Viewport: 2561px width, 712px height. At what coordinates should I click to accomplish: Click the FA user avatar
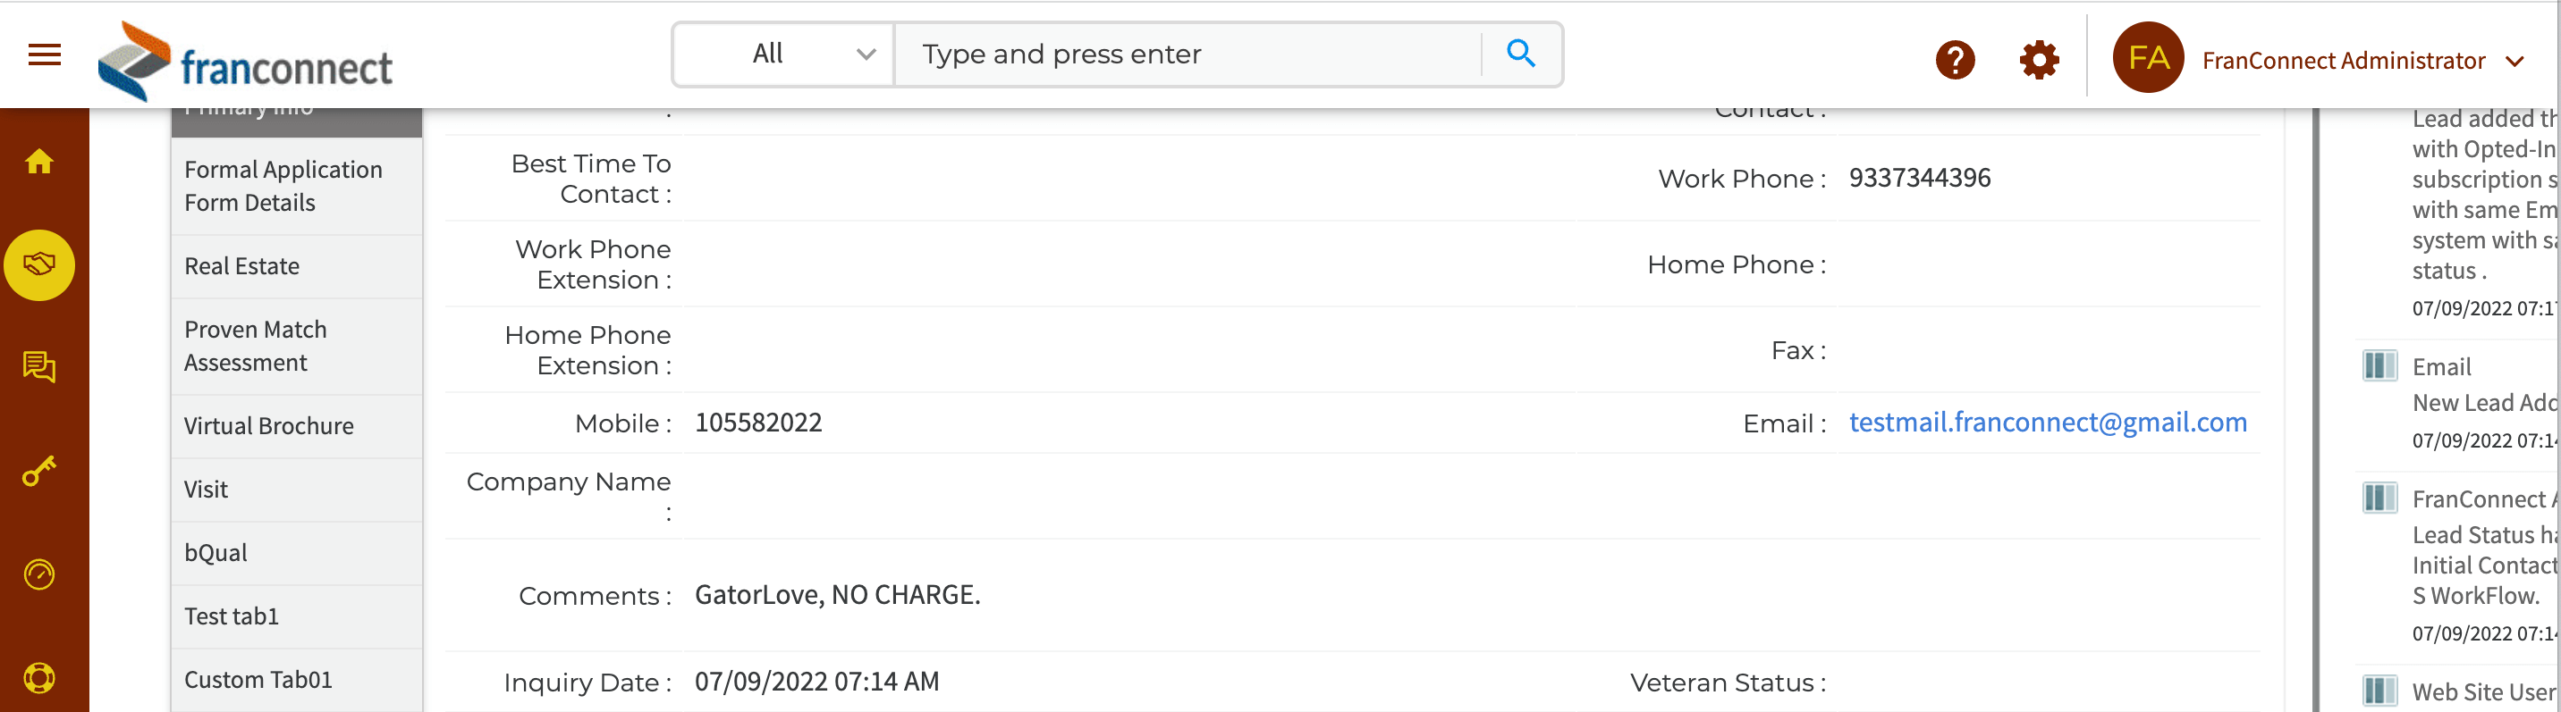pyautogui.click(x=2147, y=59)
